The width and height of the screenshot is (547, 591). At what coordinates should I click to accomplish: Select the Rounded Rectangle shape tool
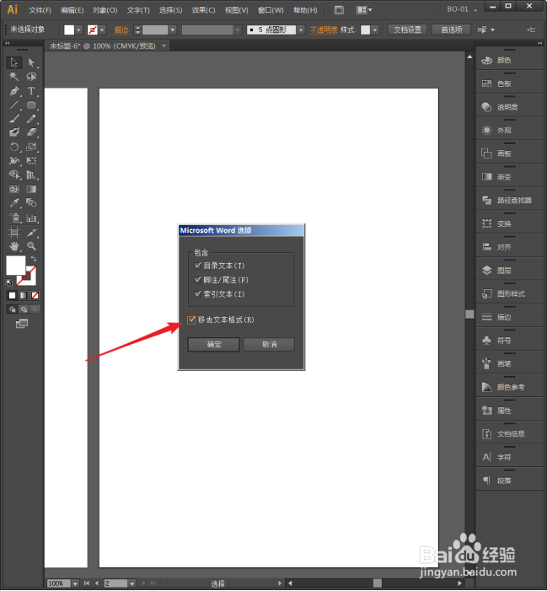[31, 105]
